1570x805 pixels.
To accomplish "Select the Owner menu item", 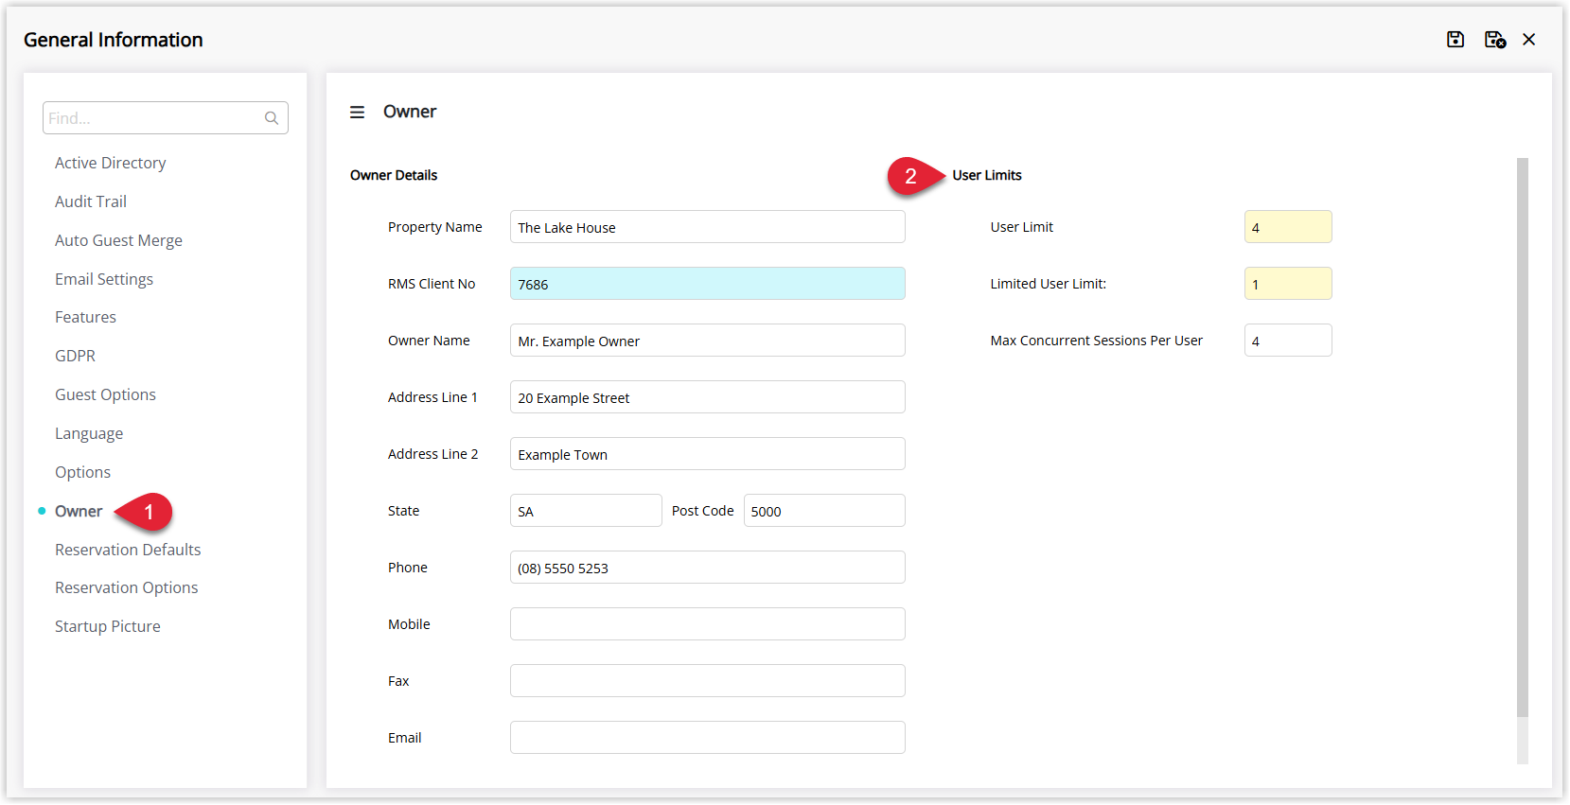I will click(79, 511).
